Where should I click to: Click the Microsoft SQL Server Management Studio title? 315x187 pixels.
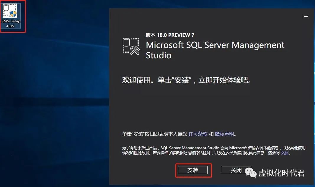[215, 50]
